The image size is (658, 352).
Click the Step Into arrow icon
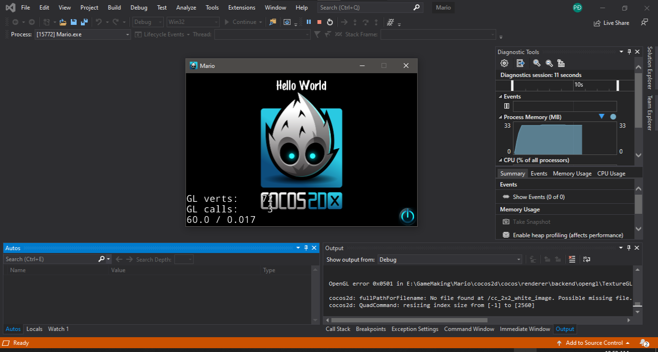click(x=354, y=22)
